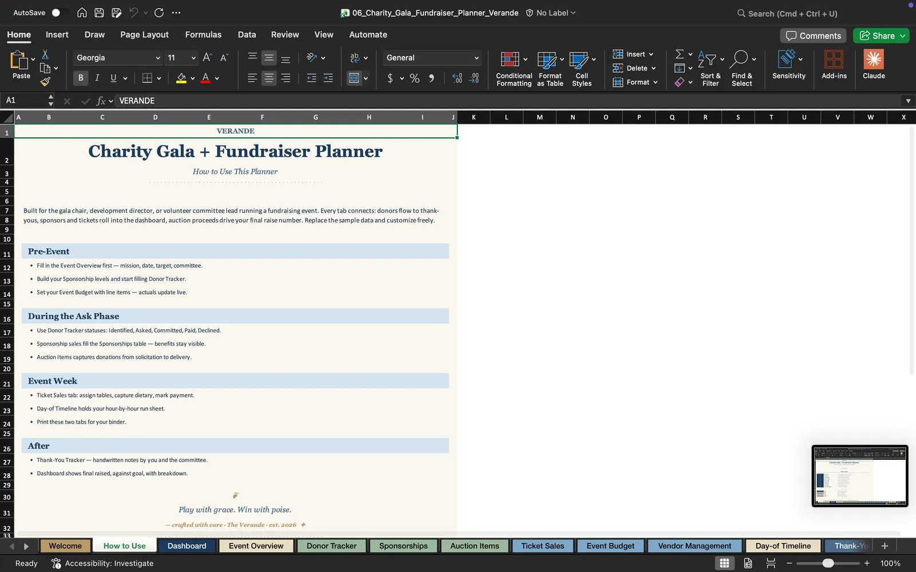Click the Merge & Center icon

(354, 78)
